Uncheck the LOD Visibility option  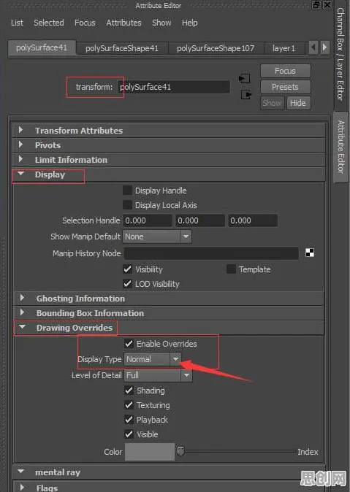(x=127, y=284)
